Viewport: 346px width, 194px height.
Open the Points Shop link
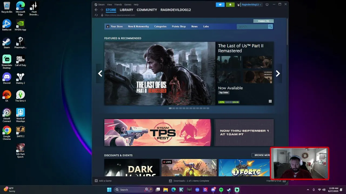pyautogui.click(x=179, y=26)
